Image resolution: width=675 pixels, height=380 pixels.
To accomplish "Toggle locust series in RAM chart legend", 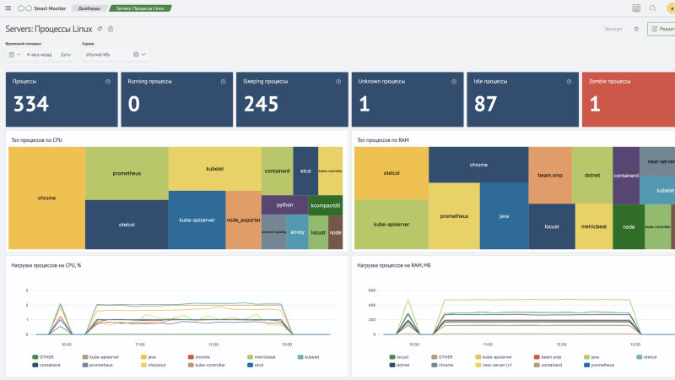I will pyautogui.click(x=399, y=356).
